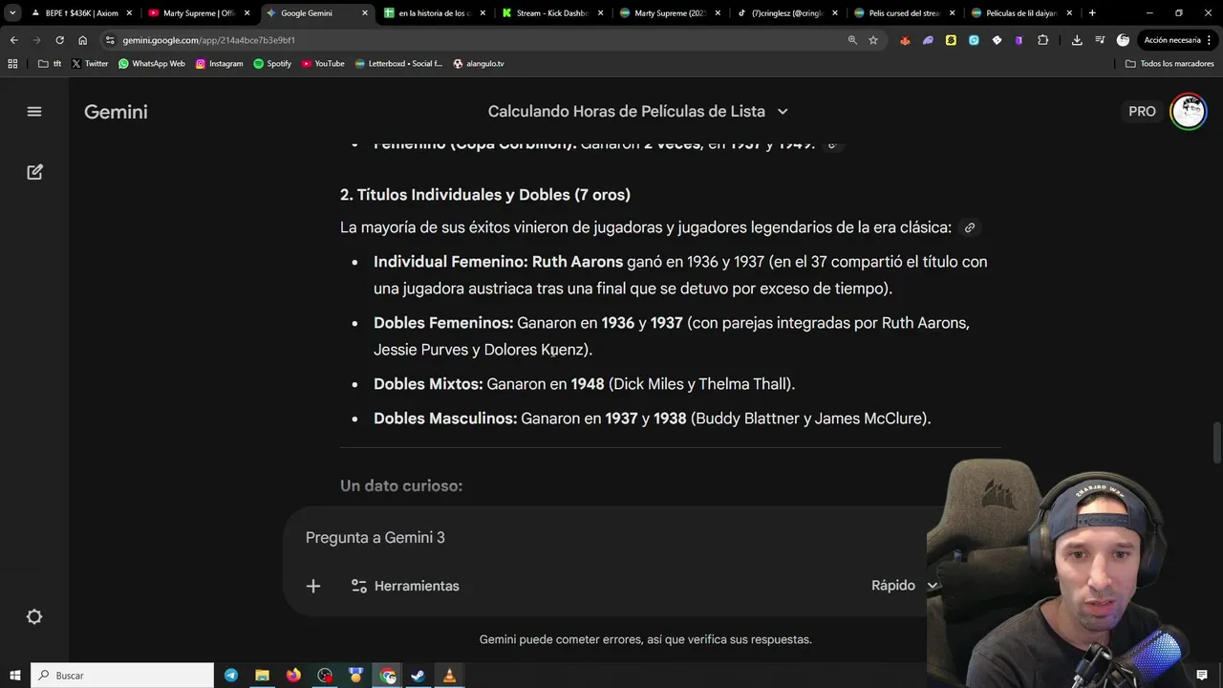Image resolution: width=1223 pixels, height=688 pixels.
Task: Open the media controls icon
Action: pyautogui.click(x=1100, y=40)
